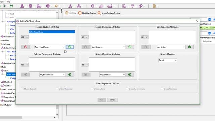Click the greyed Add button
Image resolution: width=215 pixels, height=121 pixels.
[102, 100]
